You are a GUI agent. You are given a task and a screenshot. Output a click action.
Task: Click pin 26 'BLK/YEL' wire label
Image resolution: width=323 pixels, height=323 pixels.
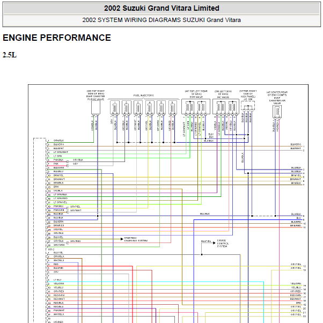click(x=58, y=237)
